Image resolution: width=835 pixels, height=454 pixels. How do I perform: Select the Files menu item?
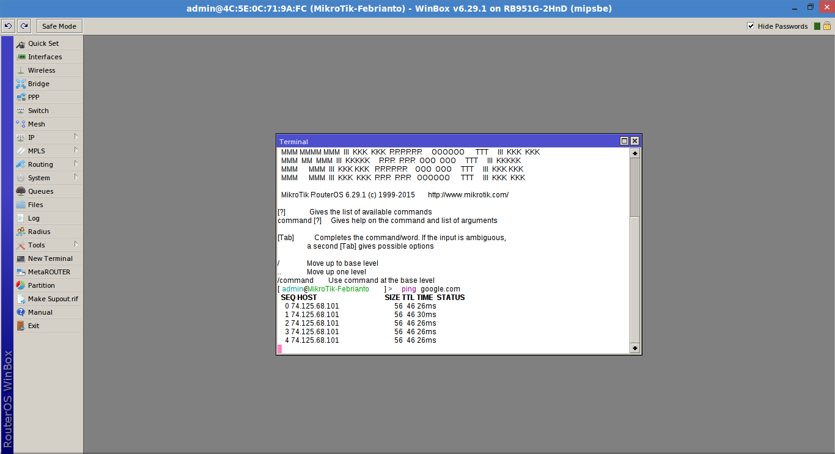(48, 205)
